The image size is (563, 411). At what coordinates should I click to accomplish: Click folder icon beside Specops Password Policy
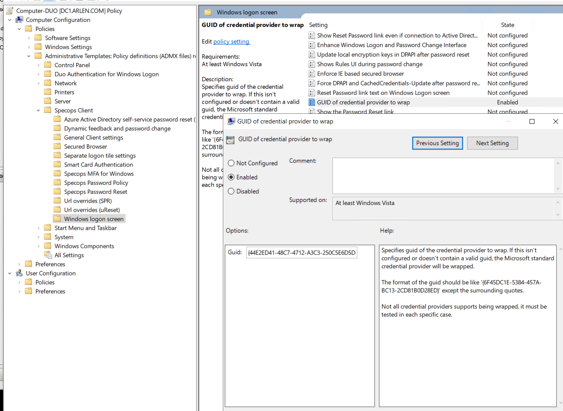click(57, 183)
